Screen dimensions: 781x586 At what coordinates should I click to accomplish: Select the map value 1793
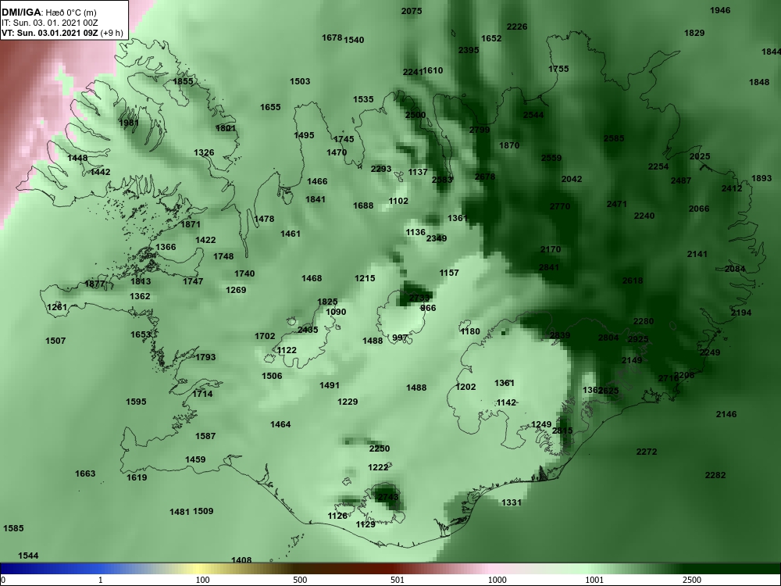(205, 357)
